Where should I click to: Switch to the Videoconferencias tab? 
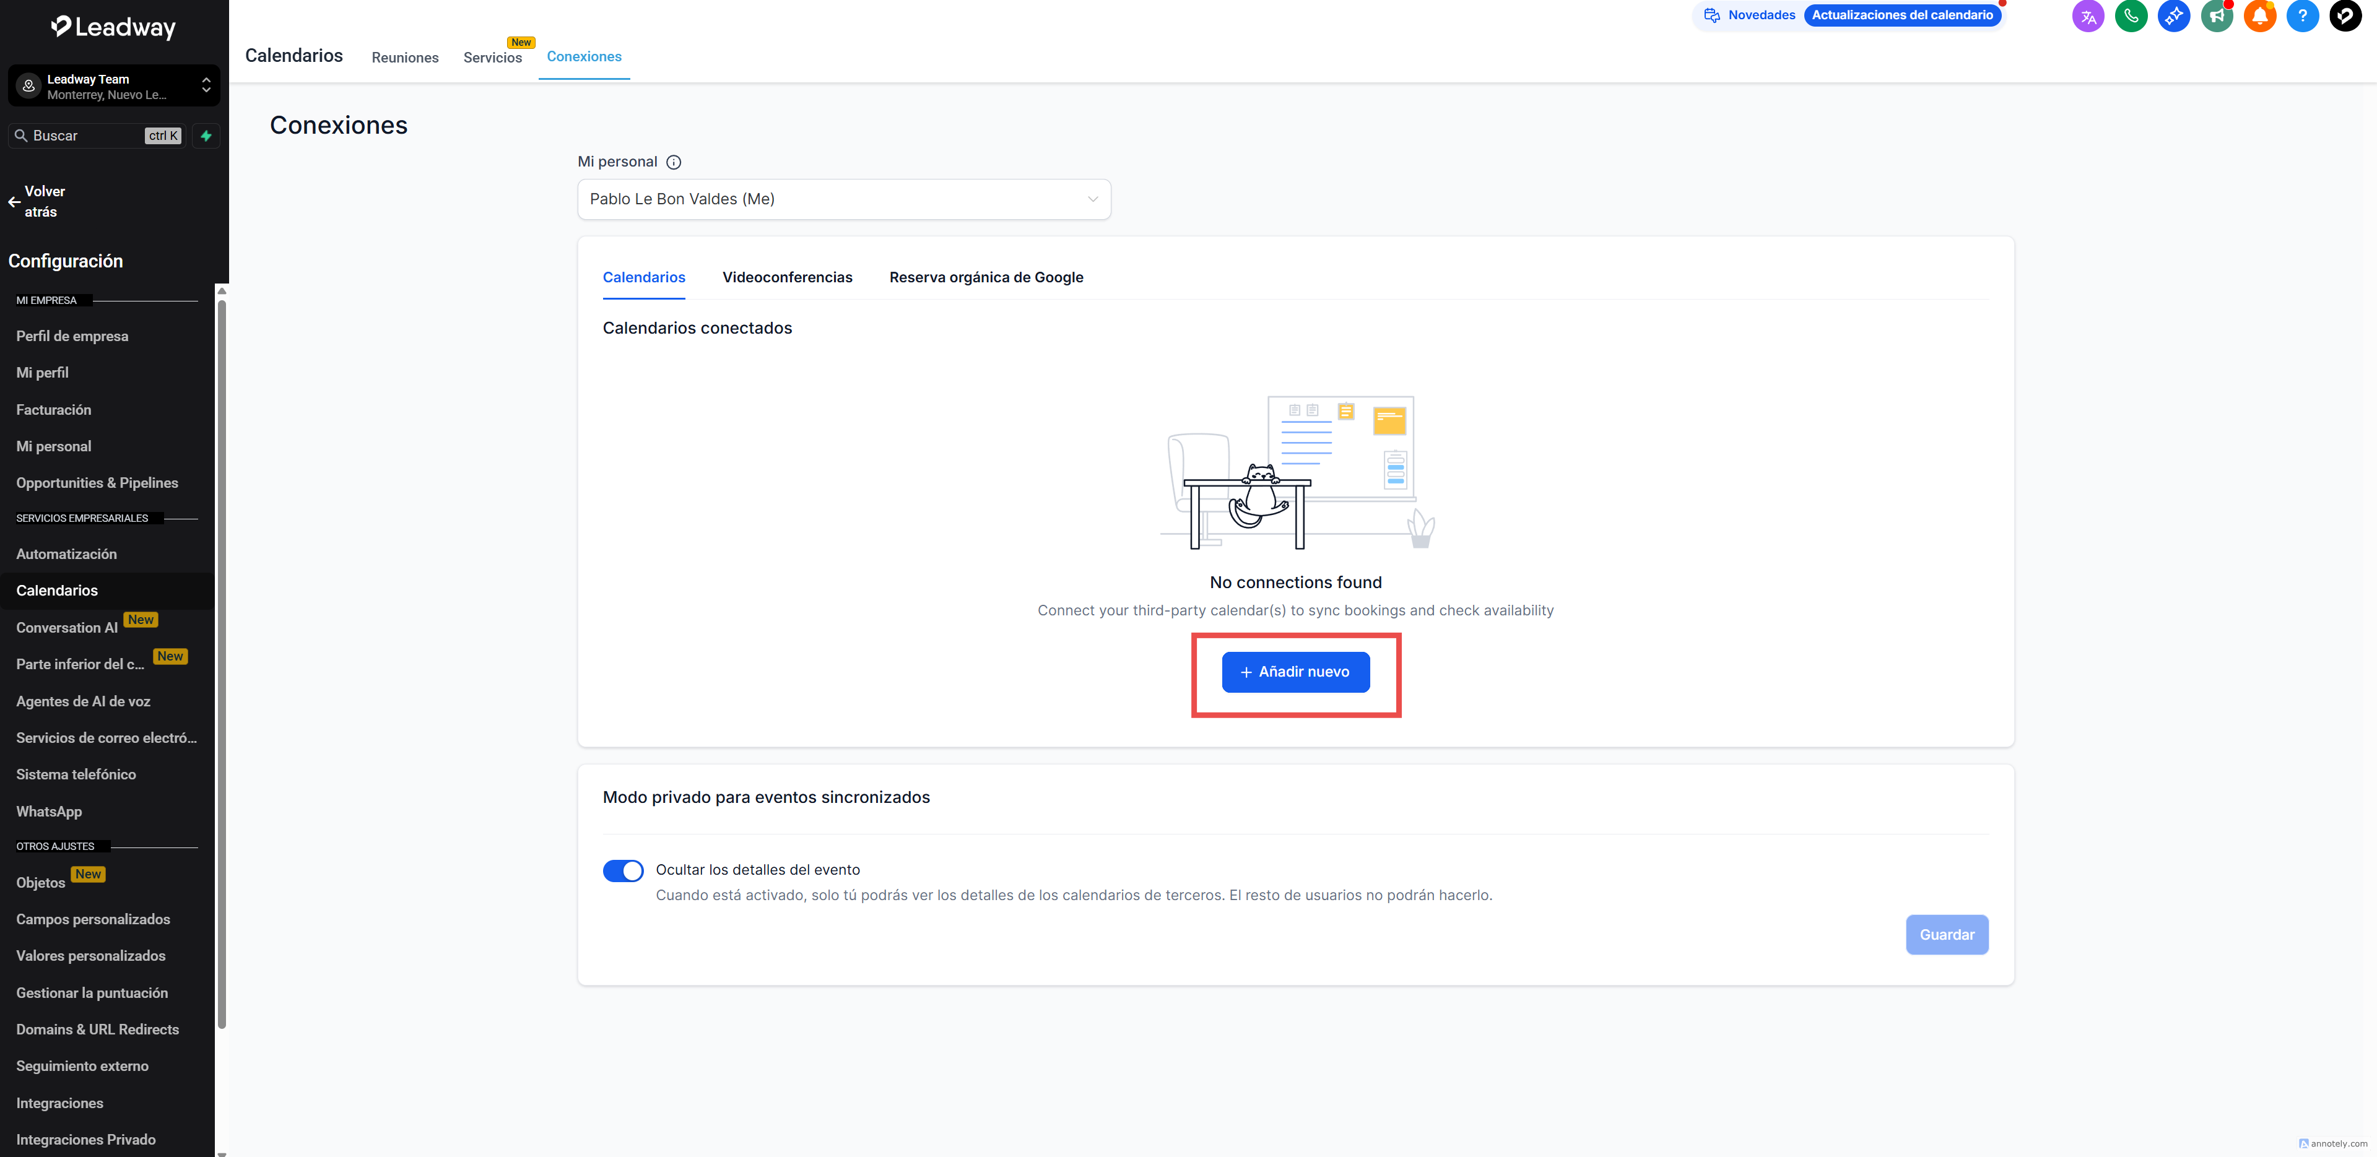pyautogui.click(x=786, y=278)
